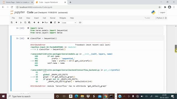Reload the current page
177x99 pixels.
[12, 7]
